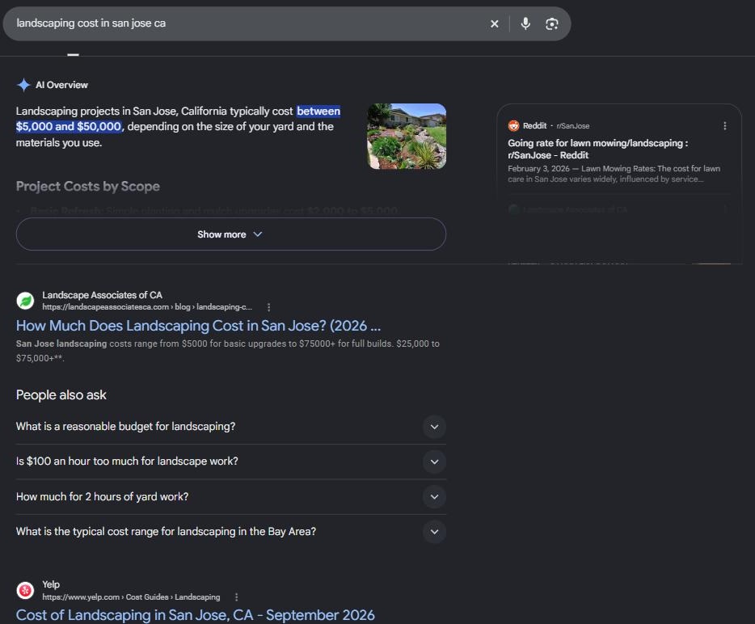Open more options for Yelp result
Viewport: 755px width, 624px height.
click(236, 597)
